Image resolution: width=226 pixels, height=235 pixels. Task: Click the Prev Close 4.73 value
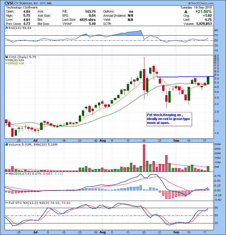pyautogui.click(x=27, y=24)
